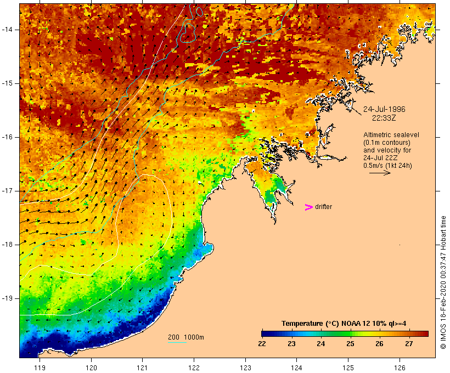
Task: Click the time text '22:33Z'
Action: 384,118
